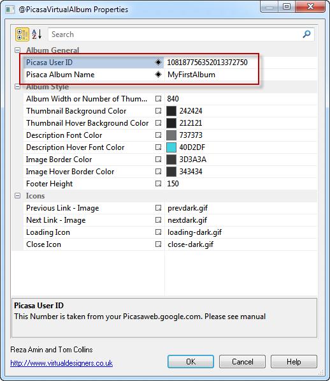Click square marker for Description Hover Font Color
Screen dimensions: 330x381
click(x=158, y=147)
